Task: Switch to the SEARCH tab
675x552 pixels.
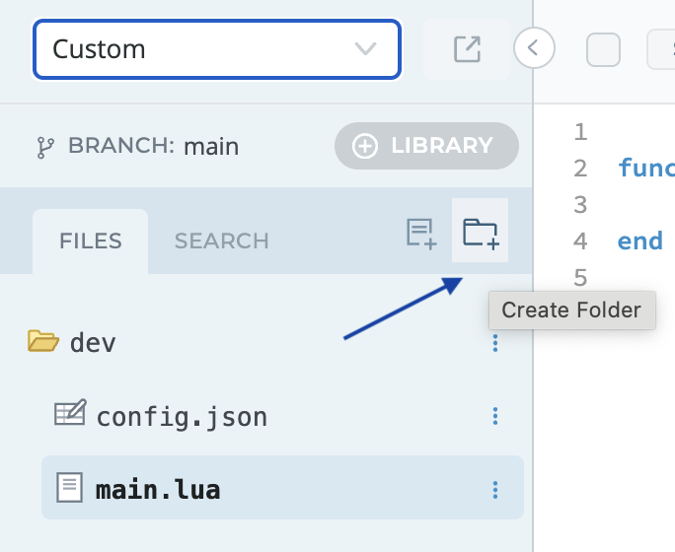Action: pyautogui.click(x=221, y=241)
